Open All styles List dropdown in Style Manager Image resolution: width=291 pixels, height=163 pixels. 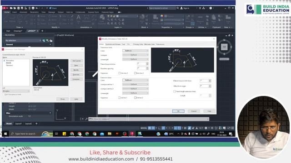tap(16, 91)
